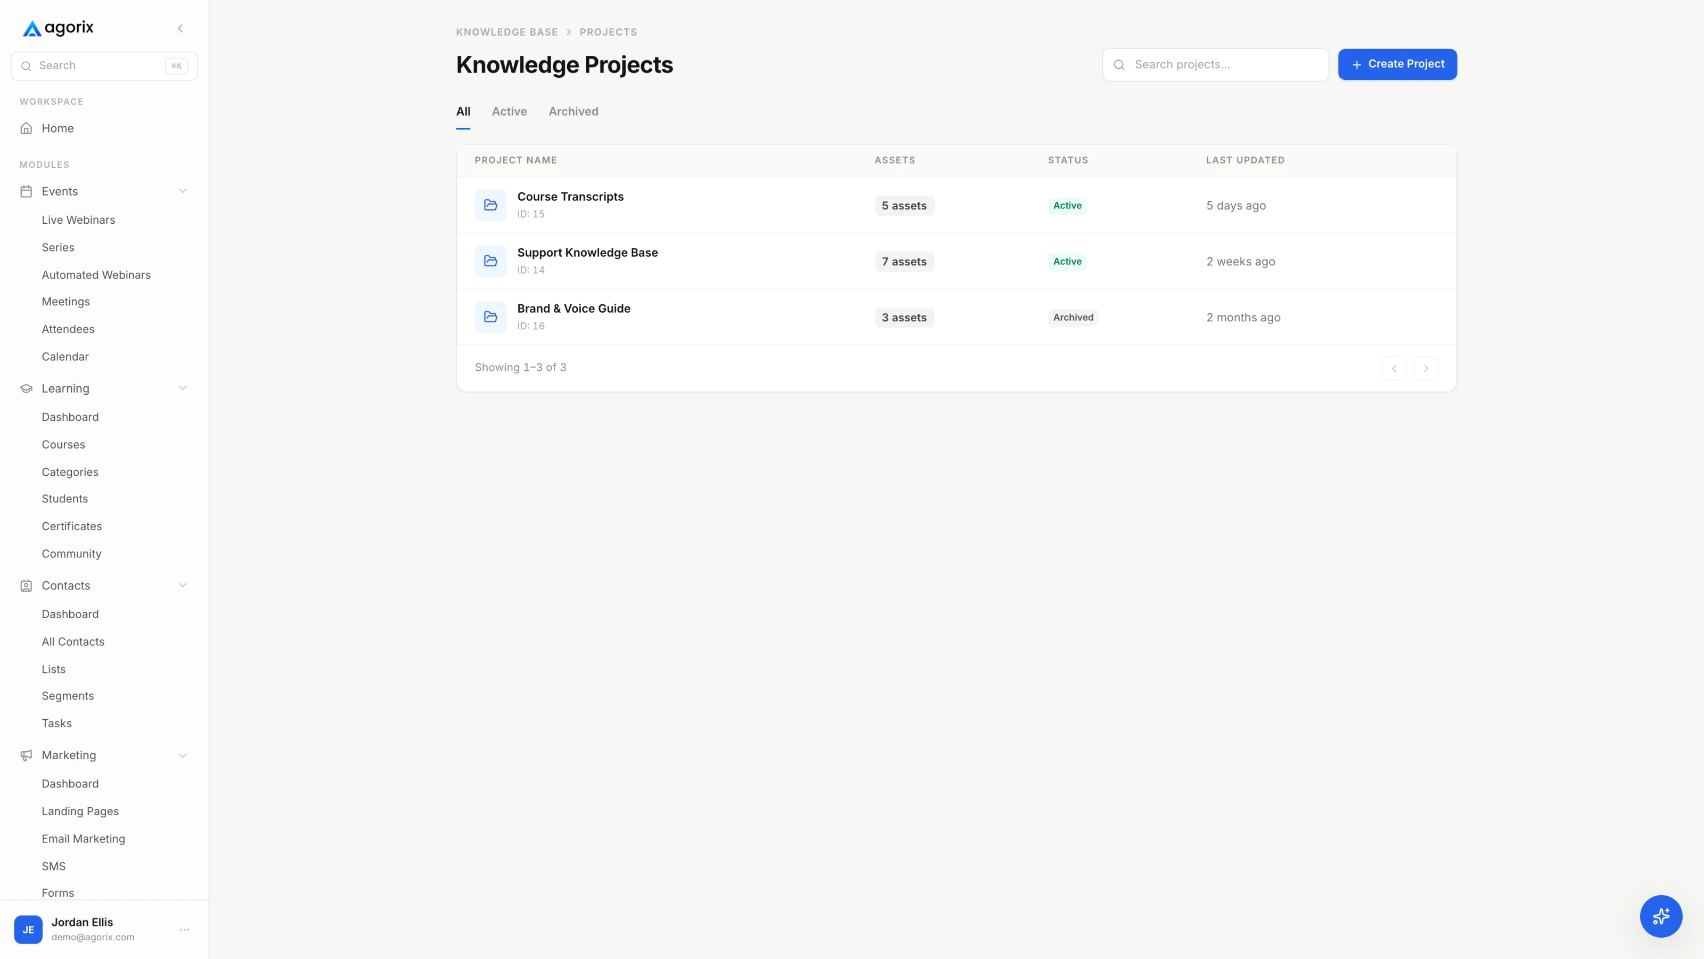Open Automated Webinars in sidebar
The width and height of the screenshot is (1704, 959).
tap(96, 275)
